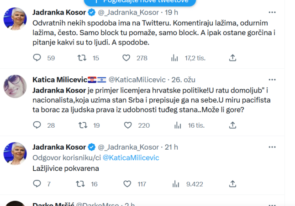Open Katica Milicevic's profile name link

pyautogui.click(x=59, y=80)
